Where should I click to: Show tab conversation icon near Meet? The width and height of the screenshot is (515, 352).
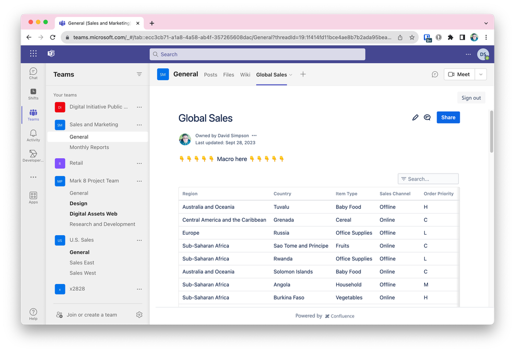coord(435,75)
